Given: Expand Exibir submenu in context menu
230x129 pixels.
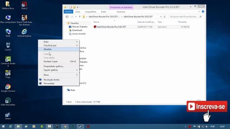Looking at the screenshot, I should [x=59, y=42].
